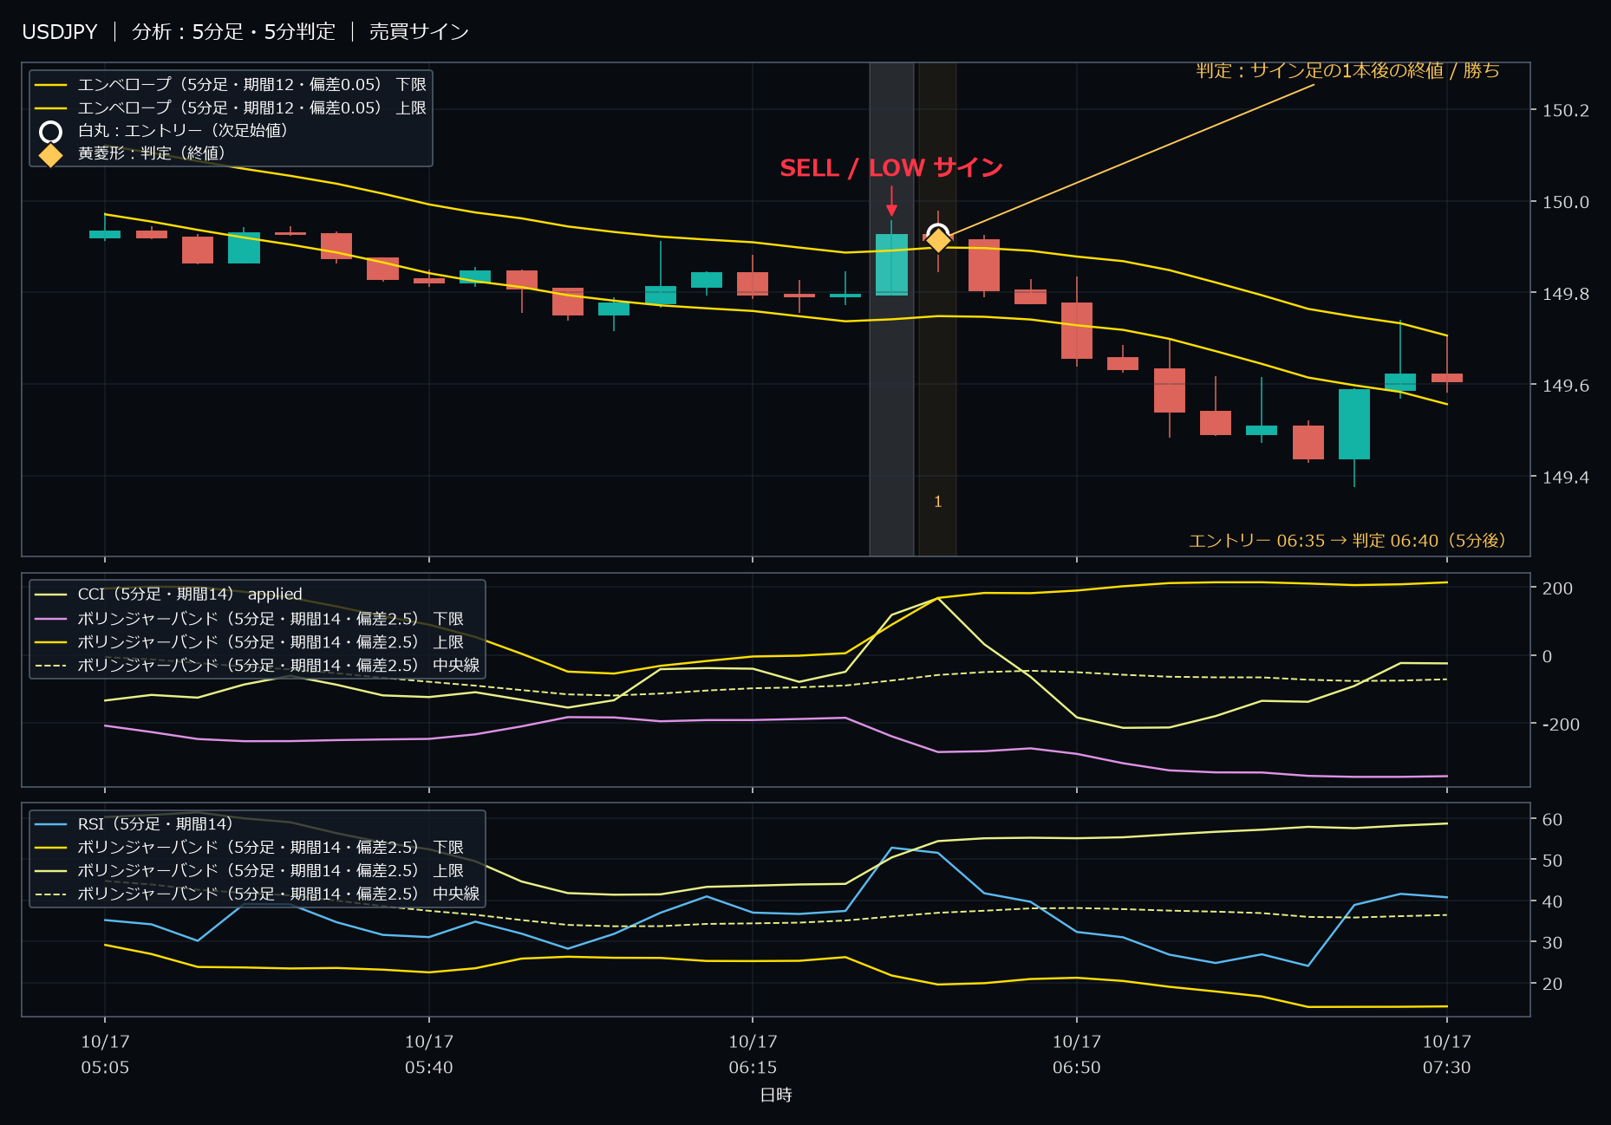Click the legend entry 'エンベロープ … 上限'
The height and width of the screenshot is (1125, 1611).
(231, 107)
